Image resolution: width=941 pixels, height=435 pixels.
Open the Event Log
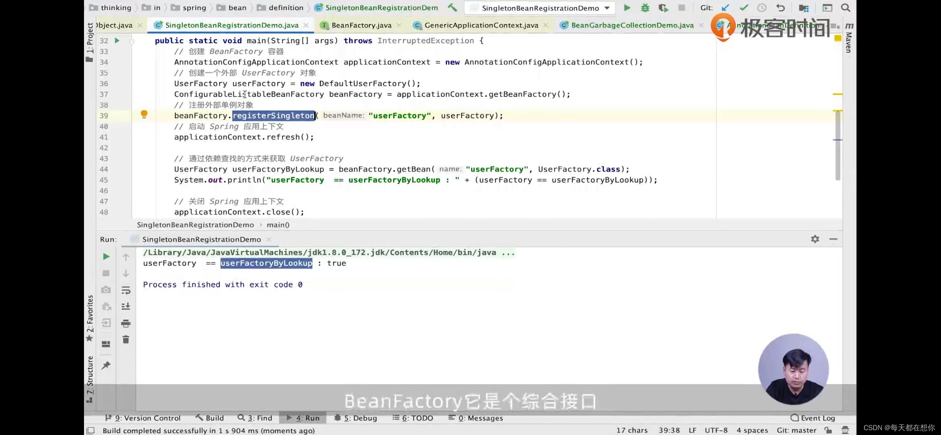(x=813, y=418)
